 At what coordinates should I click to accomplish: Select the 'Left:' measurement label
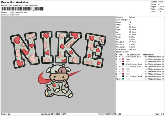tap(118, 27)
